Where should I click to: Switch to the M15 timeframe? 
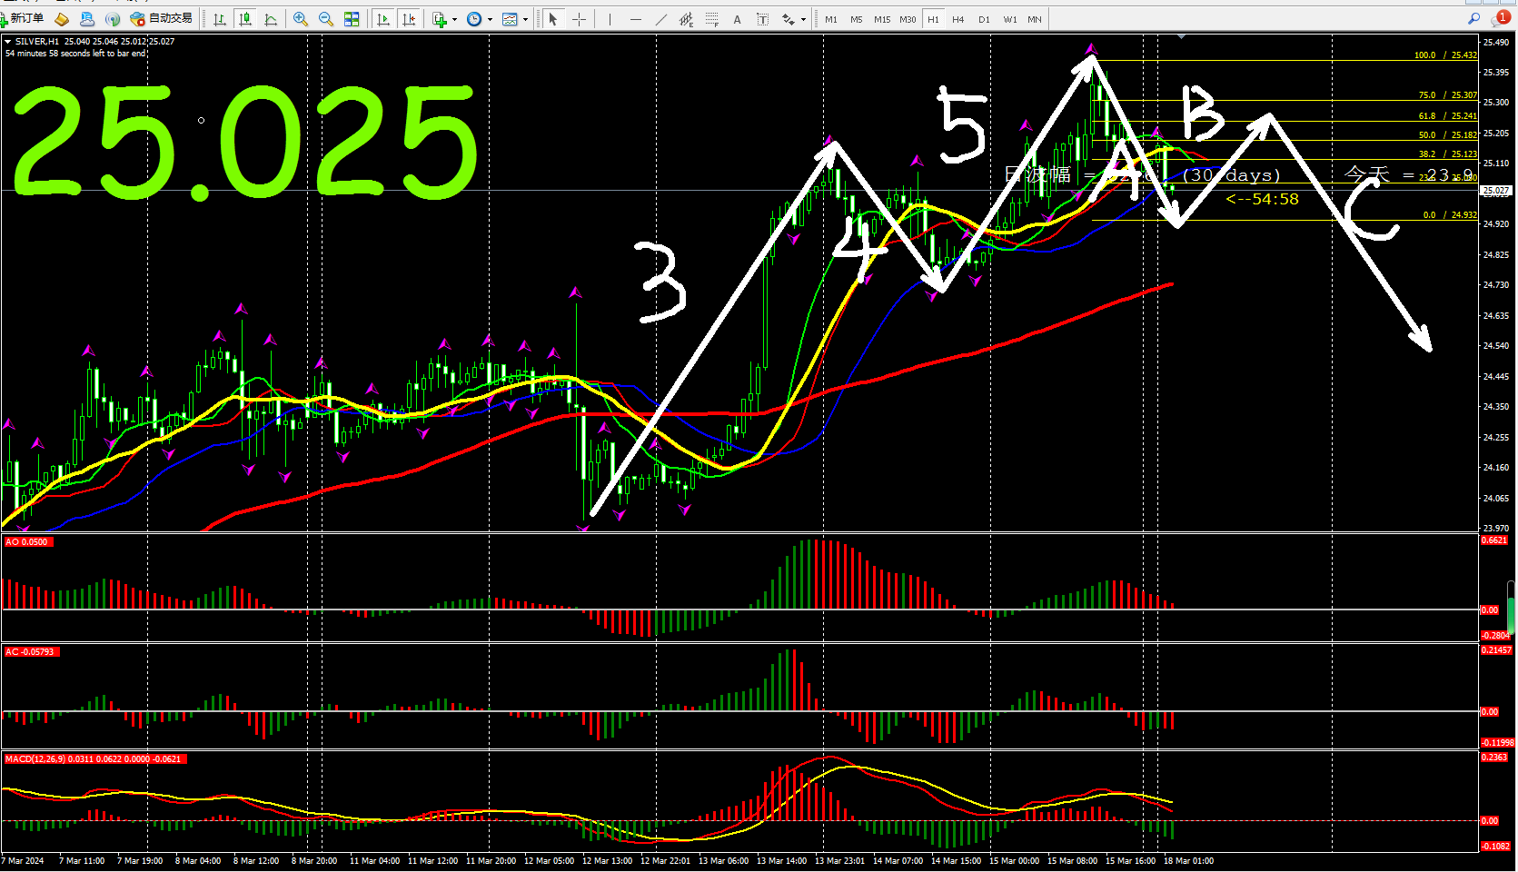pyautogui.click(x=882, y=19)
